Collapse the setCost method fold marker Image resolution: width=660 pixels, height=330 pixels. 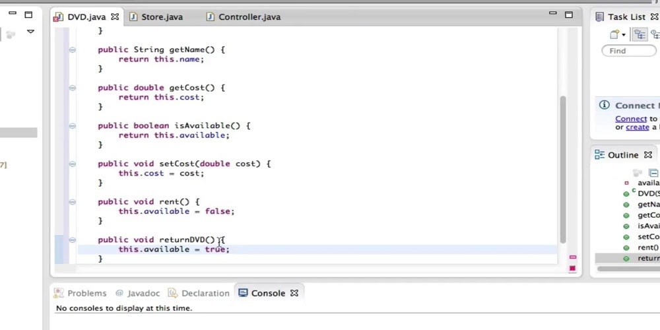[x=72, y=164]
